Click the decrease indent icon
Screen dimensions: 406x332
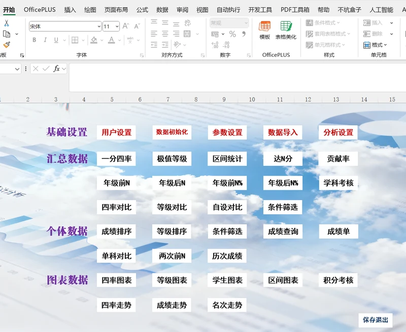click(x=154, y=45)
